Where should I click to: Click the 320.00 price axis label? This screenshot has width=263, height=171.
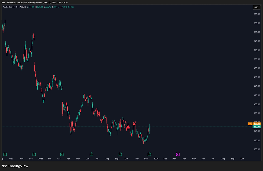pos(257,140)
